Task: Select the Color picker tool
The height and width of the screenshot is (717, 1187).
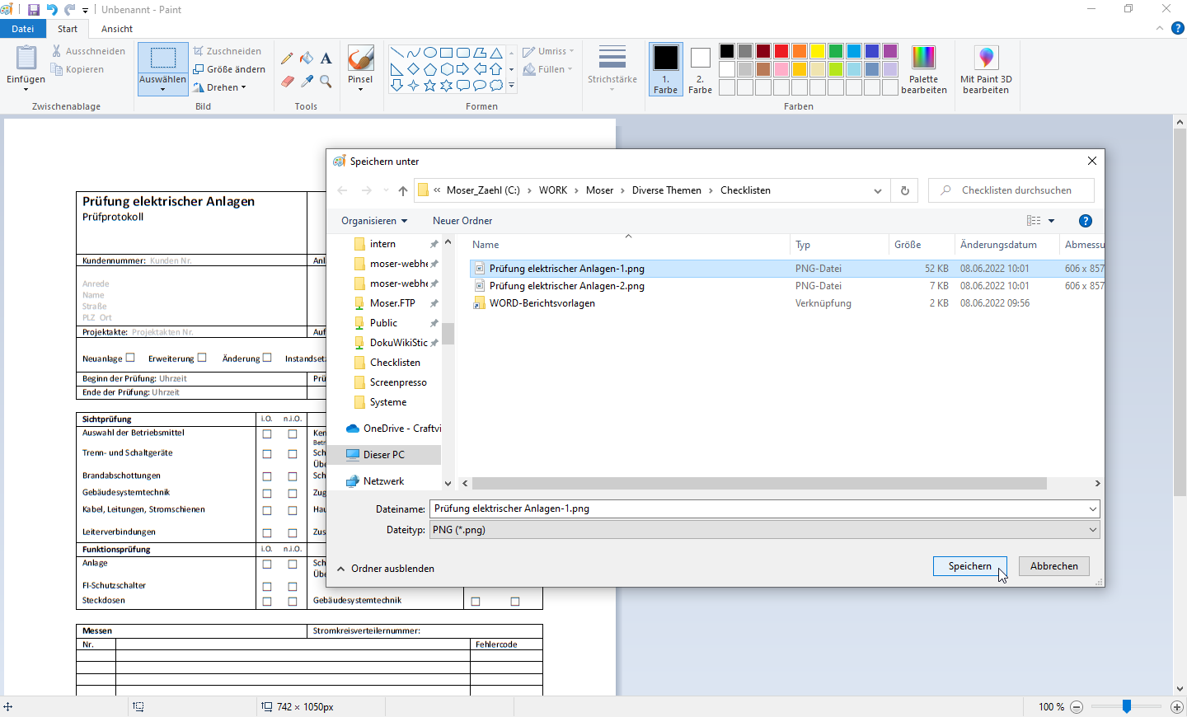Action: 307,82
